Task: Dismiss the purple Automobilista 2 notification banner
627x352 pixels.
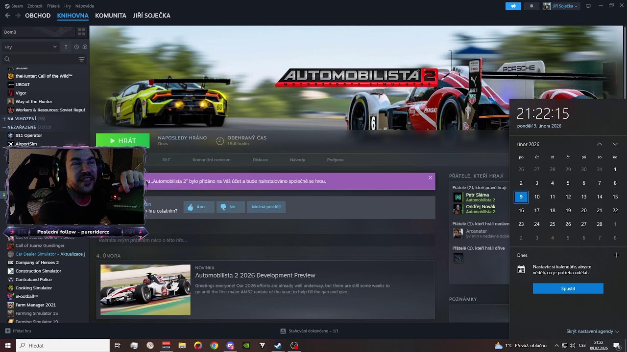Action: click(430, 177)
